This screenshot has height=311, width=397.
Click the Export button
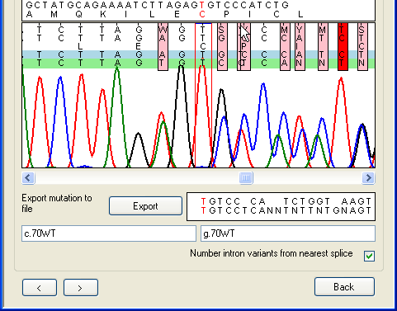click(x=145, y=206)
